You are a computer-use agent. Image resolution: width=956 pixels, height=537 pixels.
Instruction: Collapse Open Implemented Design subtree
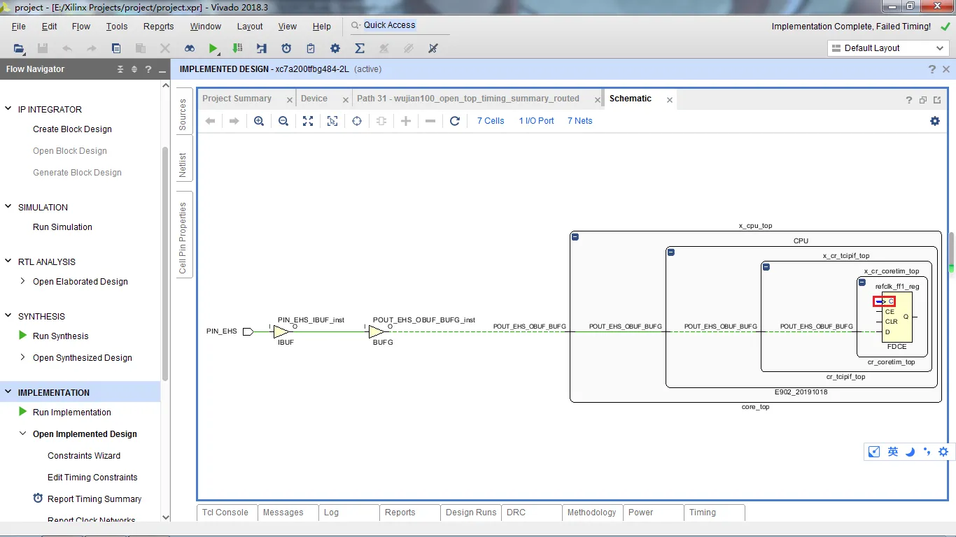(23, 434)
